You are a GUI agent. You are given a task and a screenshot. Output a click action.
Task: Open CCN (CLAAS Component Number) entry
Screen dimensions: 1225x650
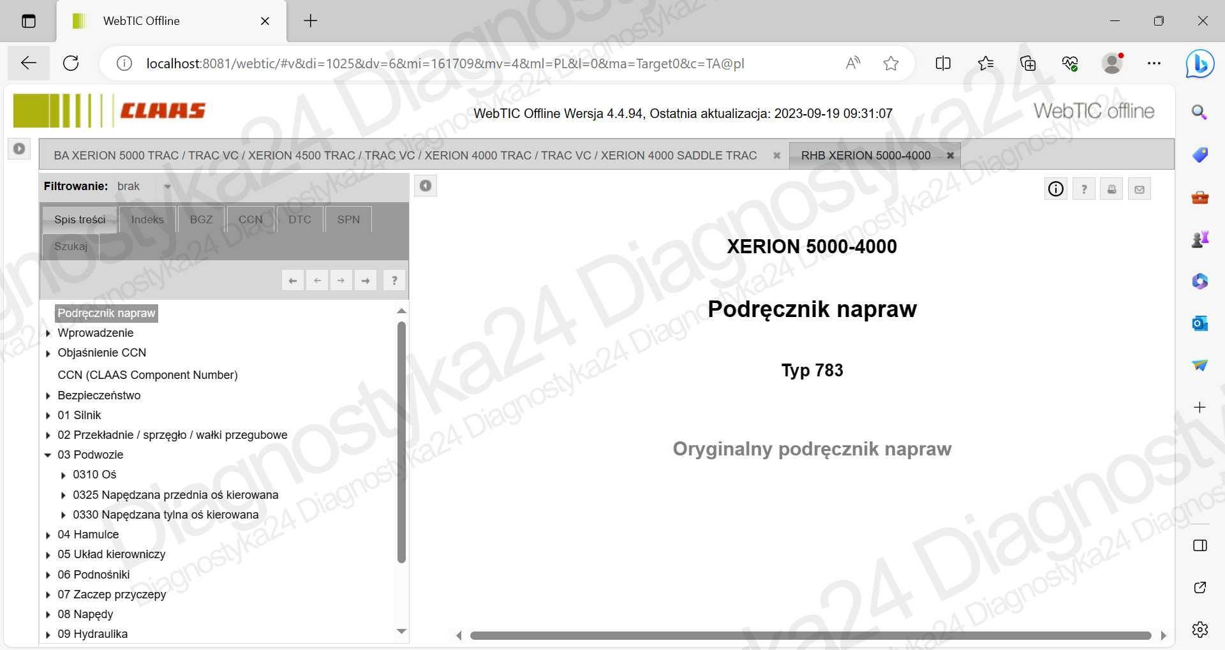point(147,375)
